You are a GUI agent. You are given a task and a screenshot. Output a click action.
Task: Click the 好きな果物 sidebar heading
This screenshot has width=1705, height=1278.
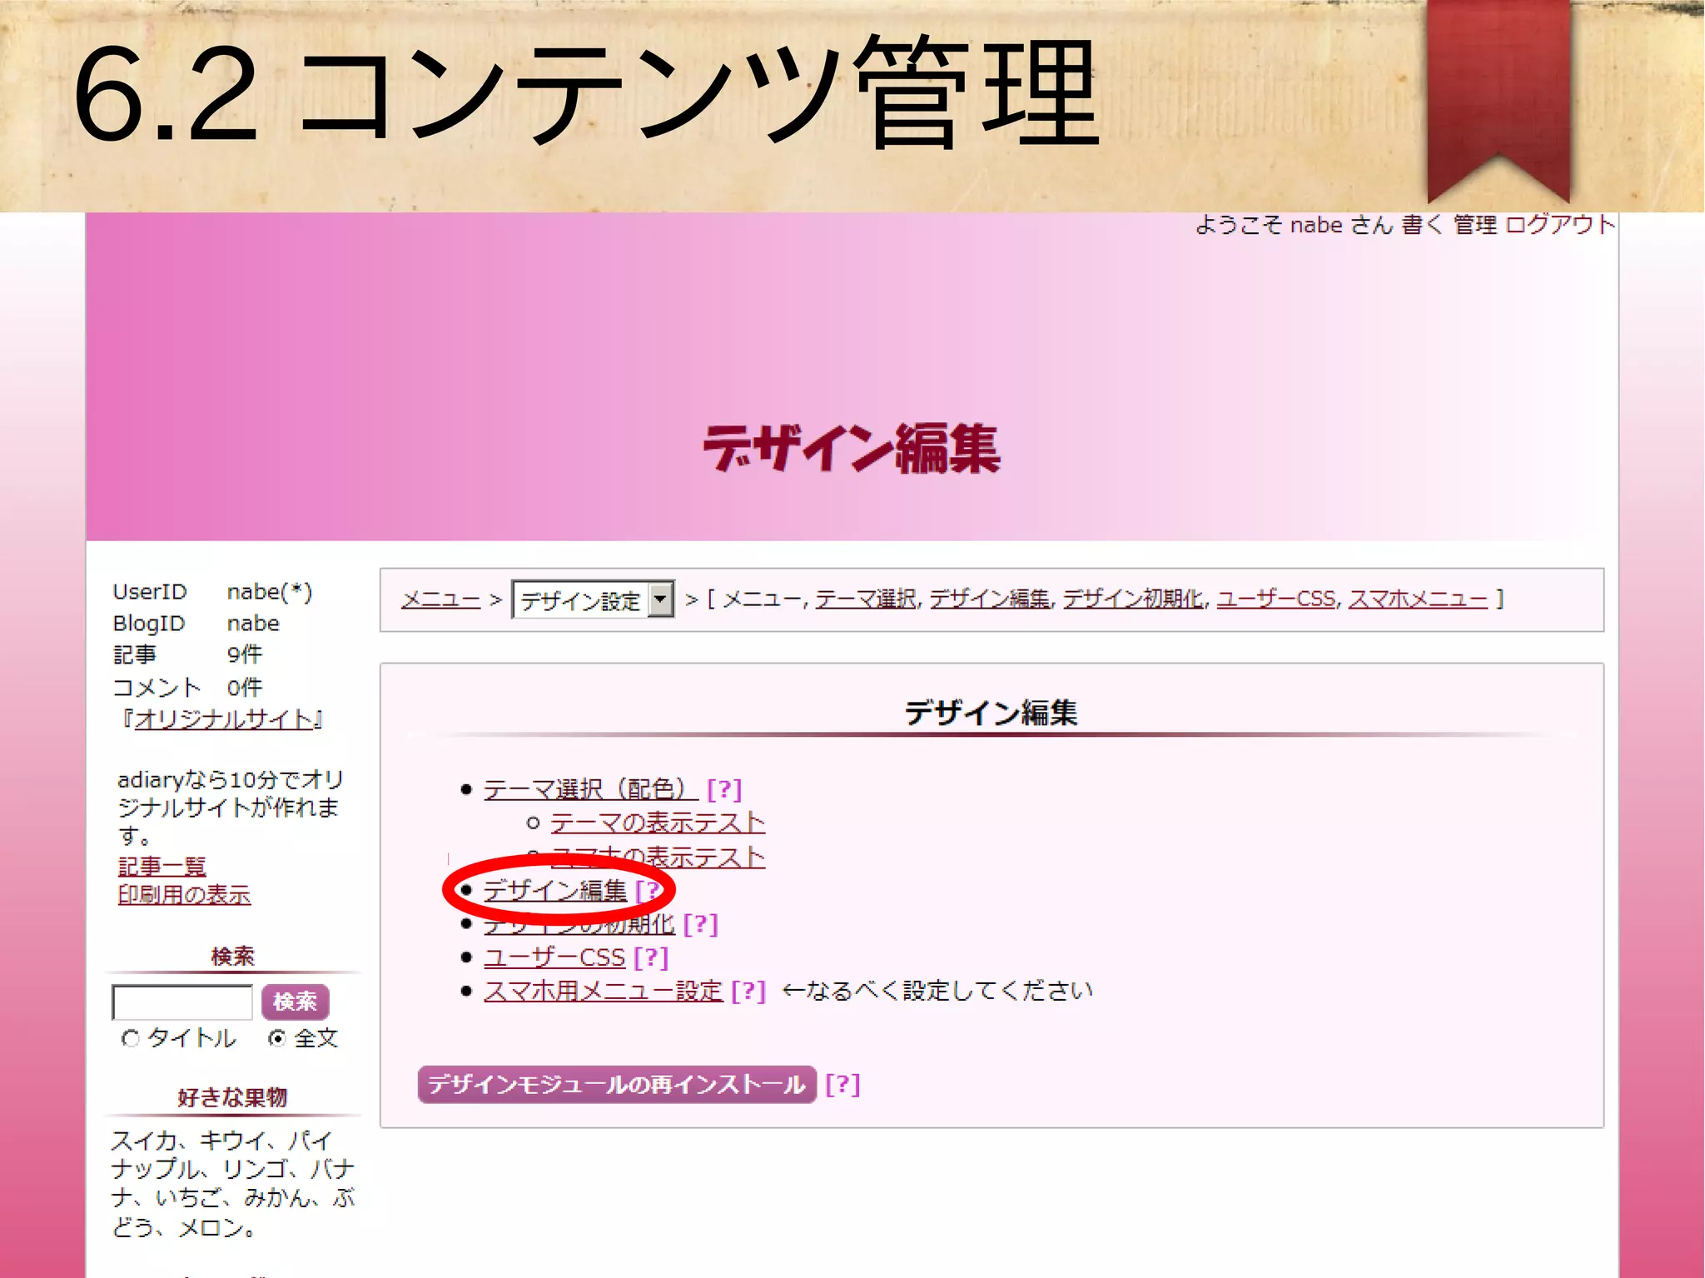[x=232, y=1098]
